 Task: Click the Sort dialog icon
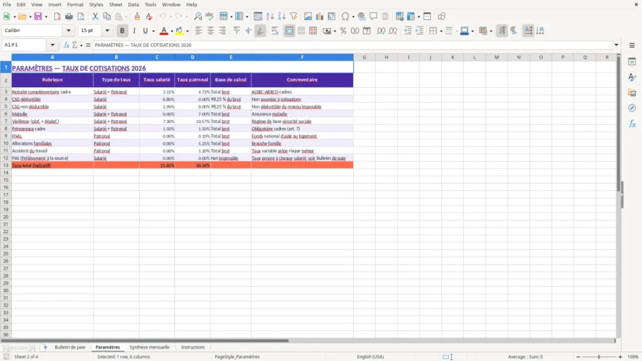pos(258,16)
